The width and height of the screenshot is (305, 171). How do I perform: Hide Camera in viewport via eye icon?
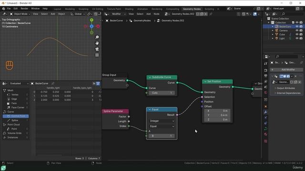(297, 30)
